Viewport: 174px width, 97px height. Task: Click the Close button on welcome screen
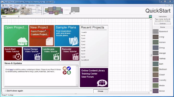[101, 91]
